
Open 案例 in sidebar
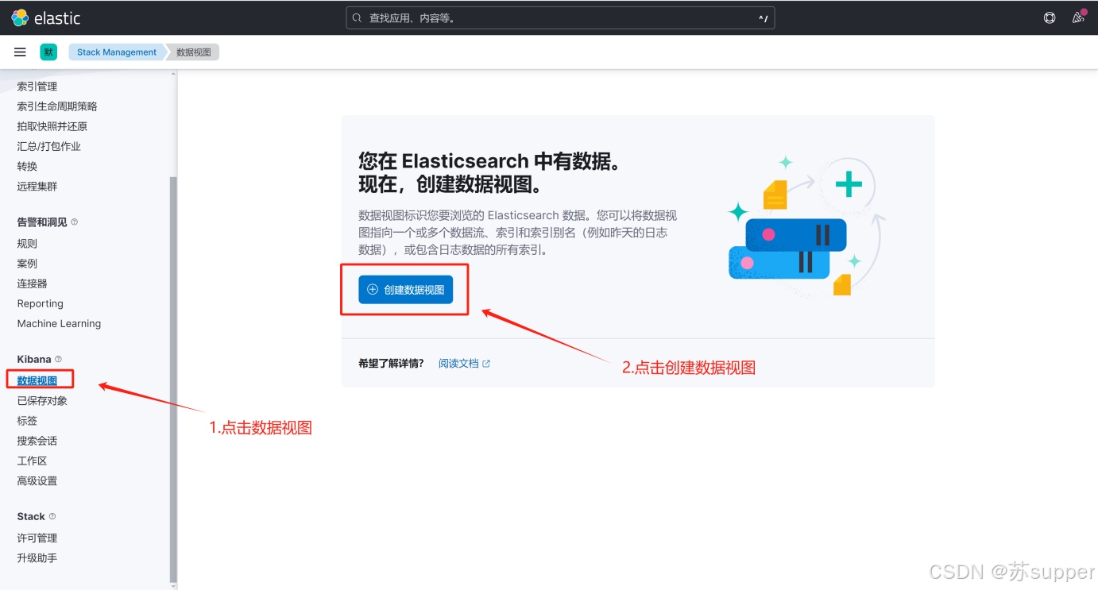(x=27, y=264)
